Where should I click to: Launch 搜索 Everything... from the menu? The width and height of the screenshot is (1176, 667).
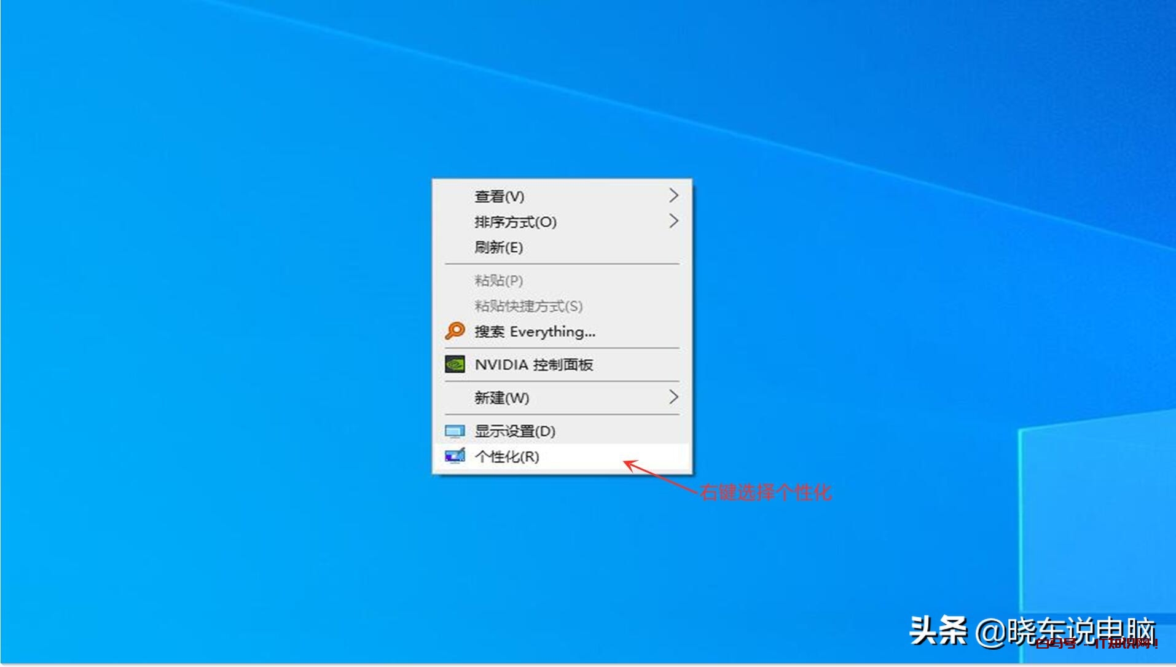(x=535, y=332)
